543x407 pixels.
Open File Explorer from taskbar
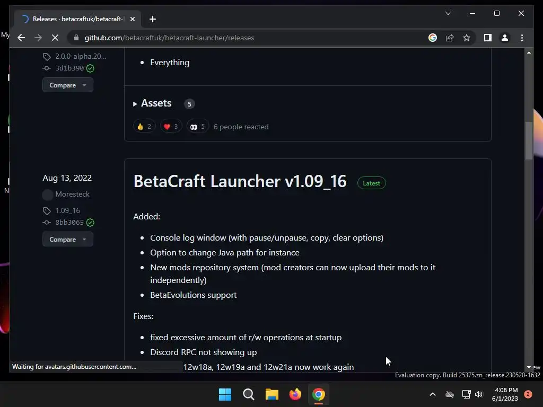(x=272, y=394)
